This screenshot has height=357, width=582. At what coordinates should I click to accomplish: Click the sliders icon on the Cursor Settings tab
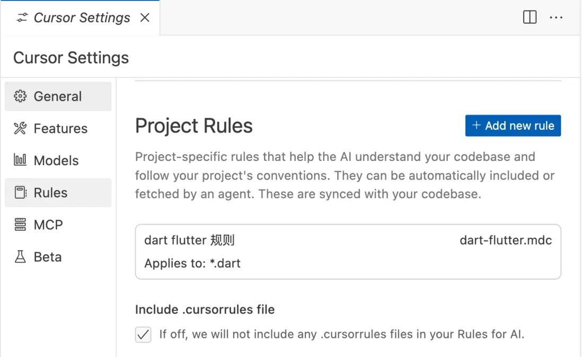22,18
